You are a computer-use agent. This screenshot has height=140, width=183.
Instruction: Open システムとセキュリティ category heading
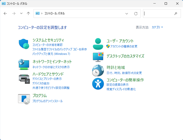point(48,40)
